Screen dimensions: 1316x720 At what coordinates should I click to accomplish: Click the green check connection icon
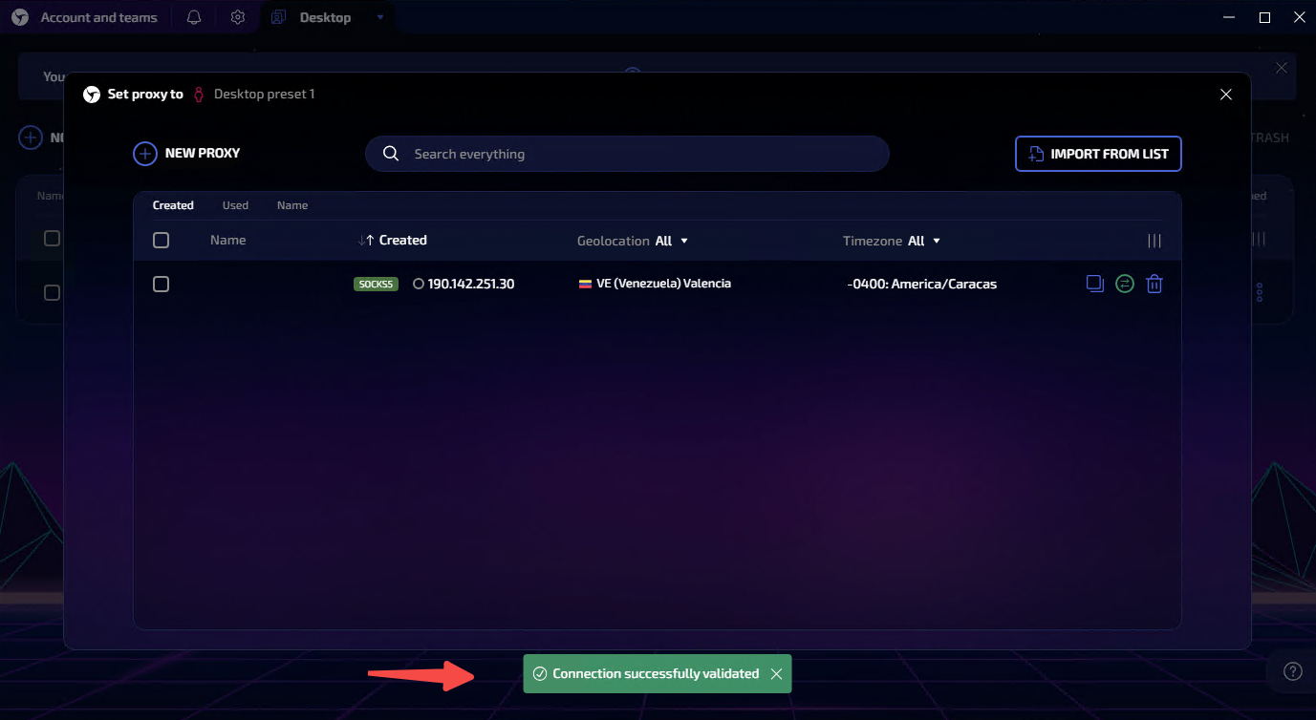[1125, 284]
